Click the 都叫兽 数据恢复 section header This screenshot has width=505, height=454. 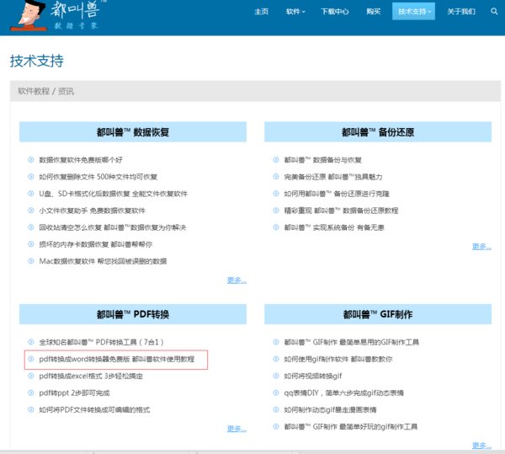pos(133,131)
